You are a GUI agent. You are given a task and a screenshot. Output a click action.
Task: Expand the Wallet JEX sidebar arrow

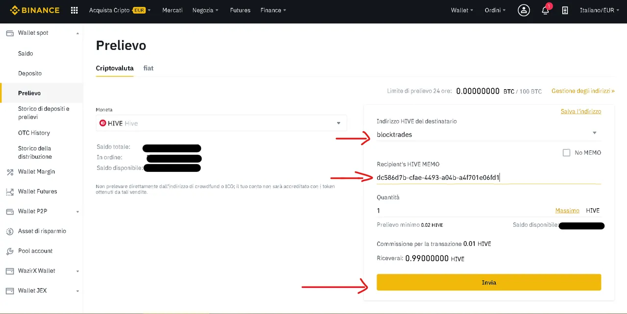tap(77, 291)
